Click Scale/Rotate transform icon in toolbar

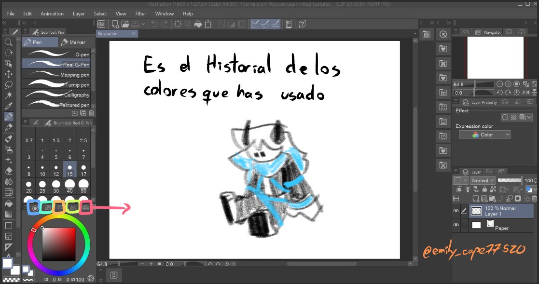[208, 24]
